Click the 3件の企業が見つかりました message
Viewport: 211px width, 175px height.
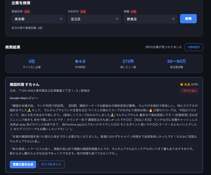[x=163, y=47]
